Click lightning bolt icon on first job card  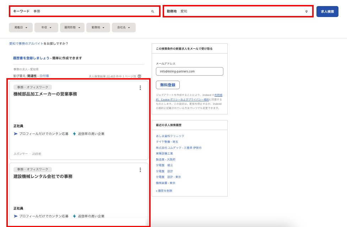tap(74, 134)
